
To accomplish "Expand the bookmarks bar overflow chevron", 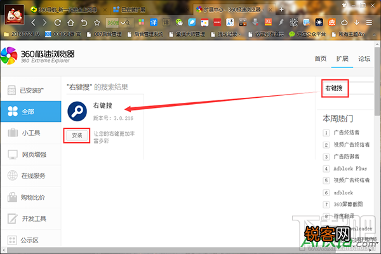I will click(374, 34).
